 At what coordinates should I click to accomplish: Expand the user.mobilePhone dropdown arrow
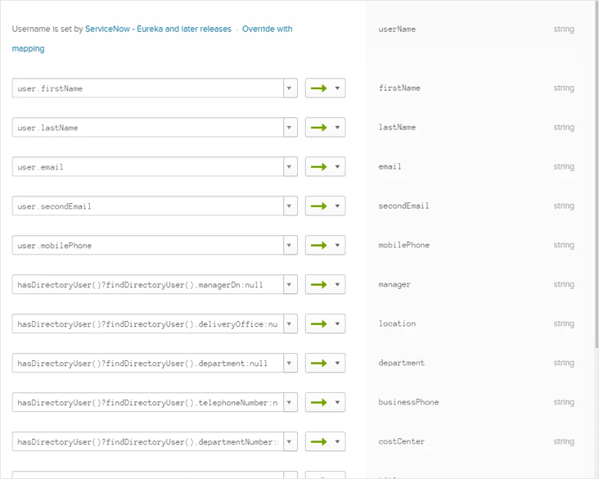point(290,246)
